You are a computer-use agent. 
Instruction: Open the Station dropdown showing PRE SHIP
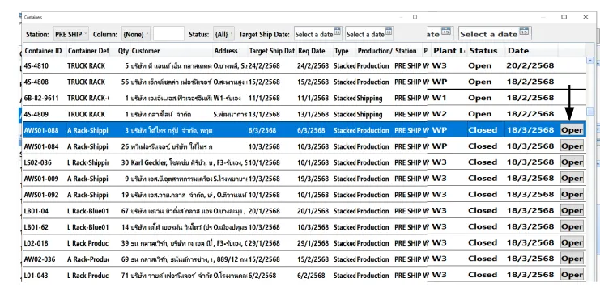pos(71,34)
